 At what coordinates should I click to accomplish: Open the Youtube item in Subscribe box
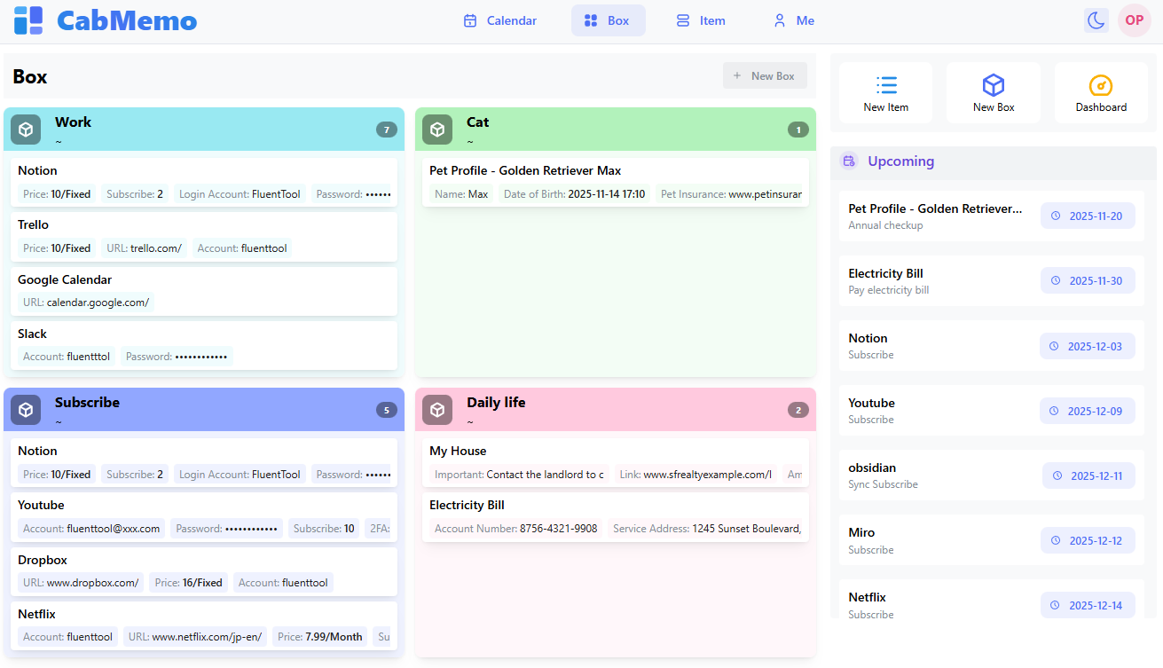click(x=204, y=517)
